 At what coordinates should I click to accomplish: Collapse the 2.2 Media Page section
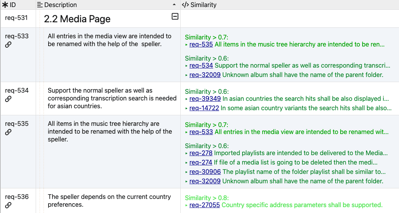coord(175,16)
